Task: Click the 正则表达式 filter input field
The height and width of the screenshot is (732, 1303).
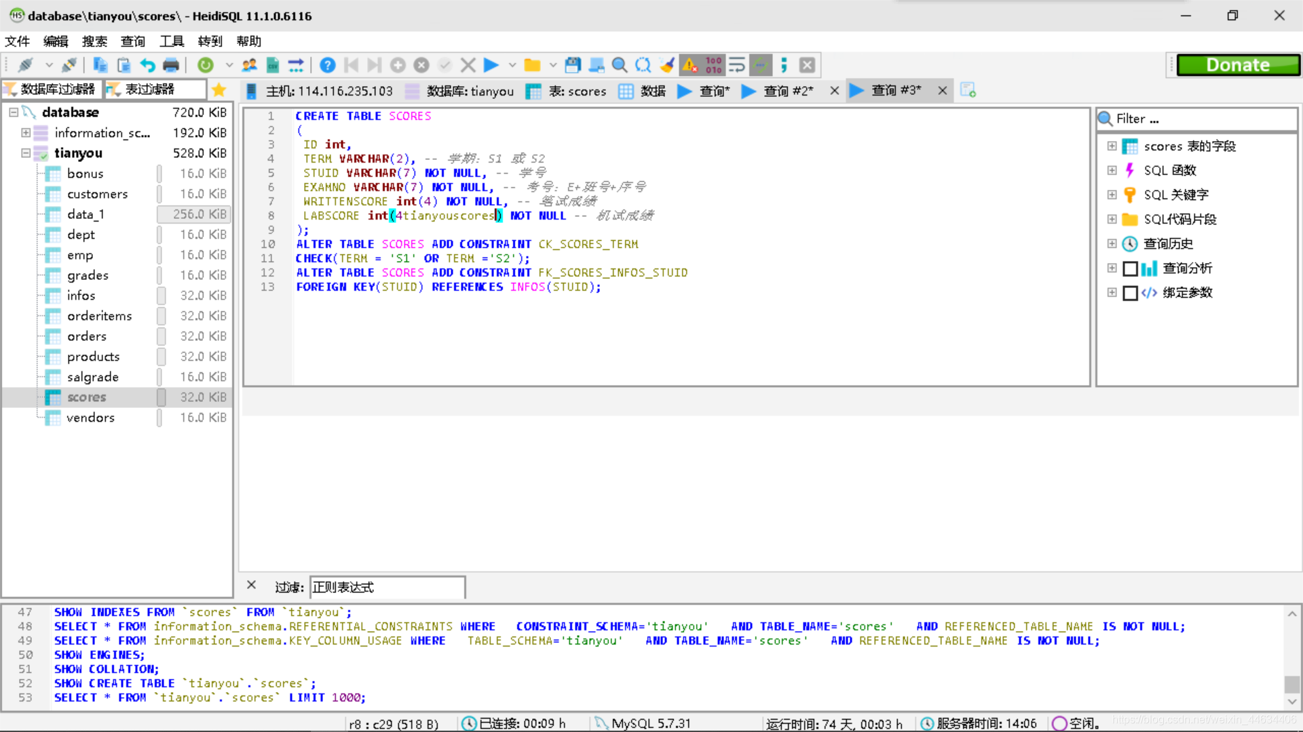Action: coord(387,587)
